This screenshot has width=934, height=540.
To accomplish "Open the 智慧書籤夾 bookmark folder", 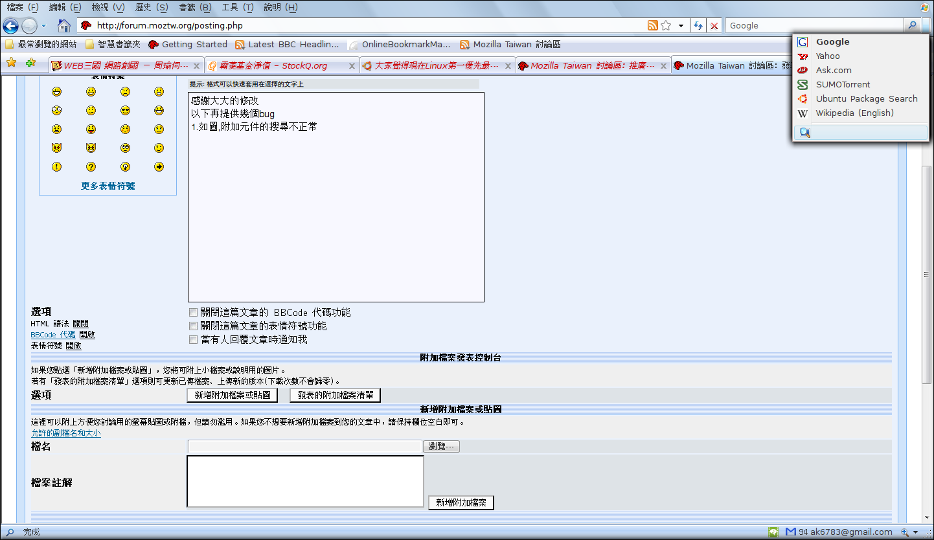I will pos(113,45).
